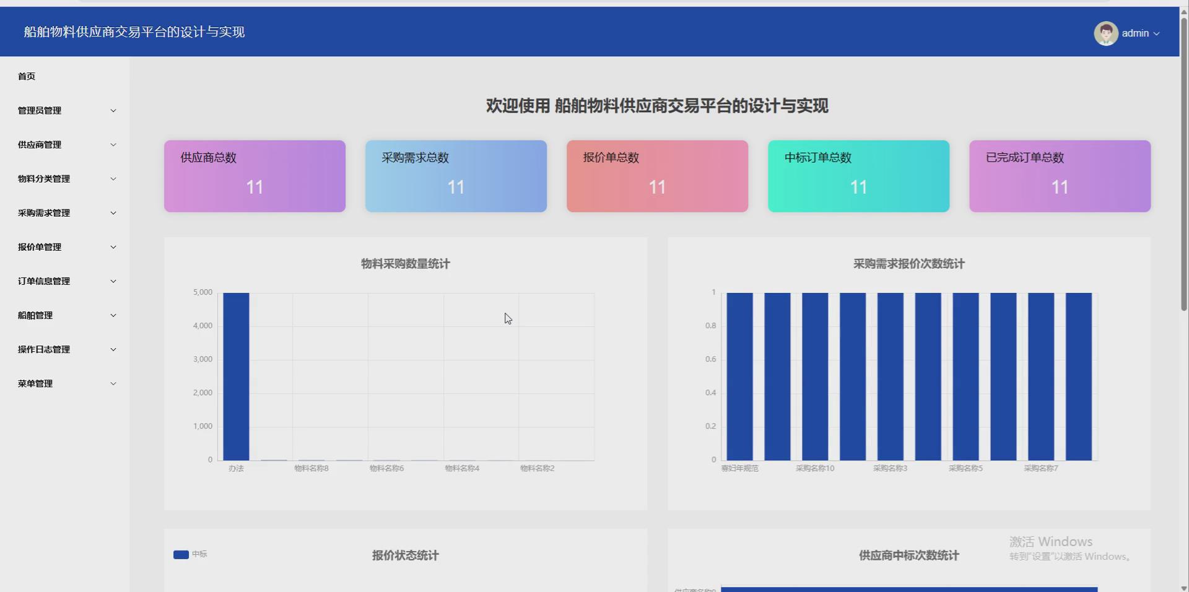This screenshot has width=1189, height=592.
Task: Click the 赛妇年规范 bar in 采购需求报价次数统计
Action: coord(739,377)
